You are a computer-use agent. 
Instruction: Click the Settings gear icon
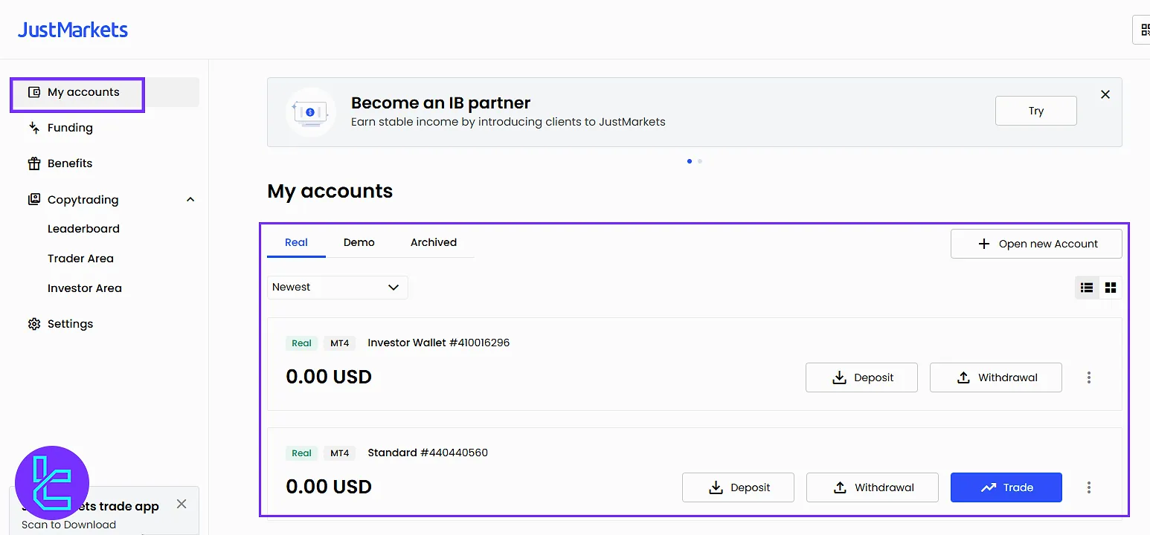tap(33, 324)
